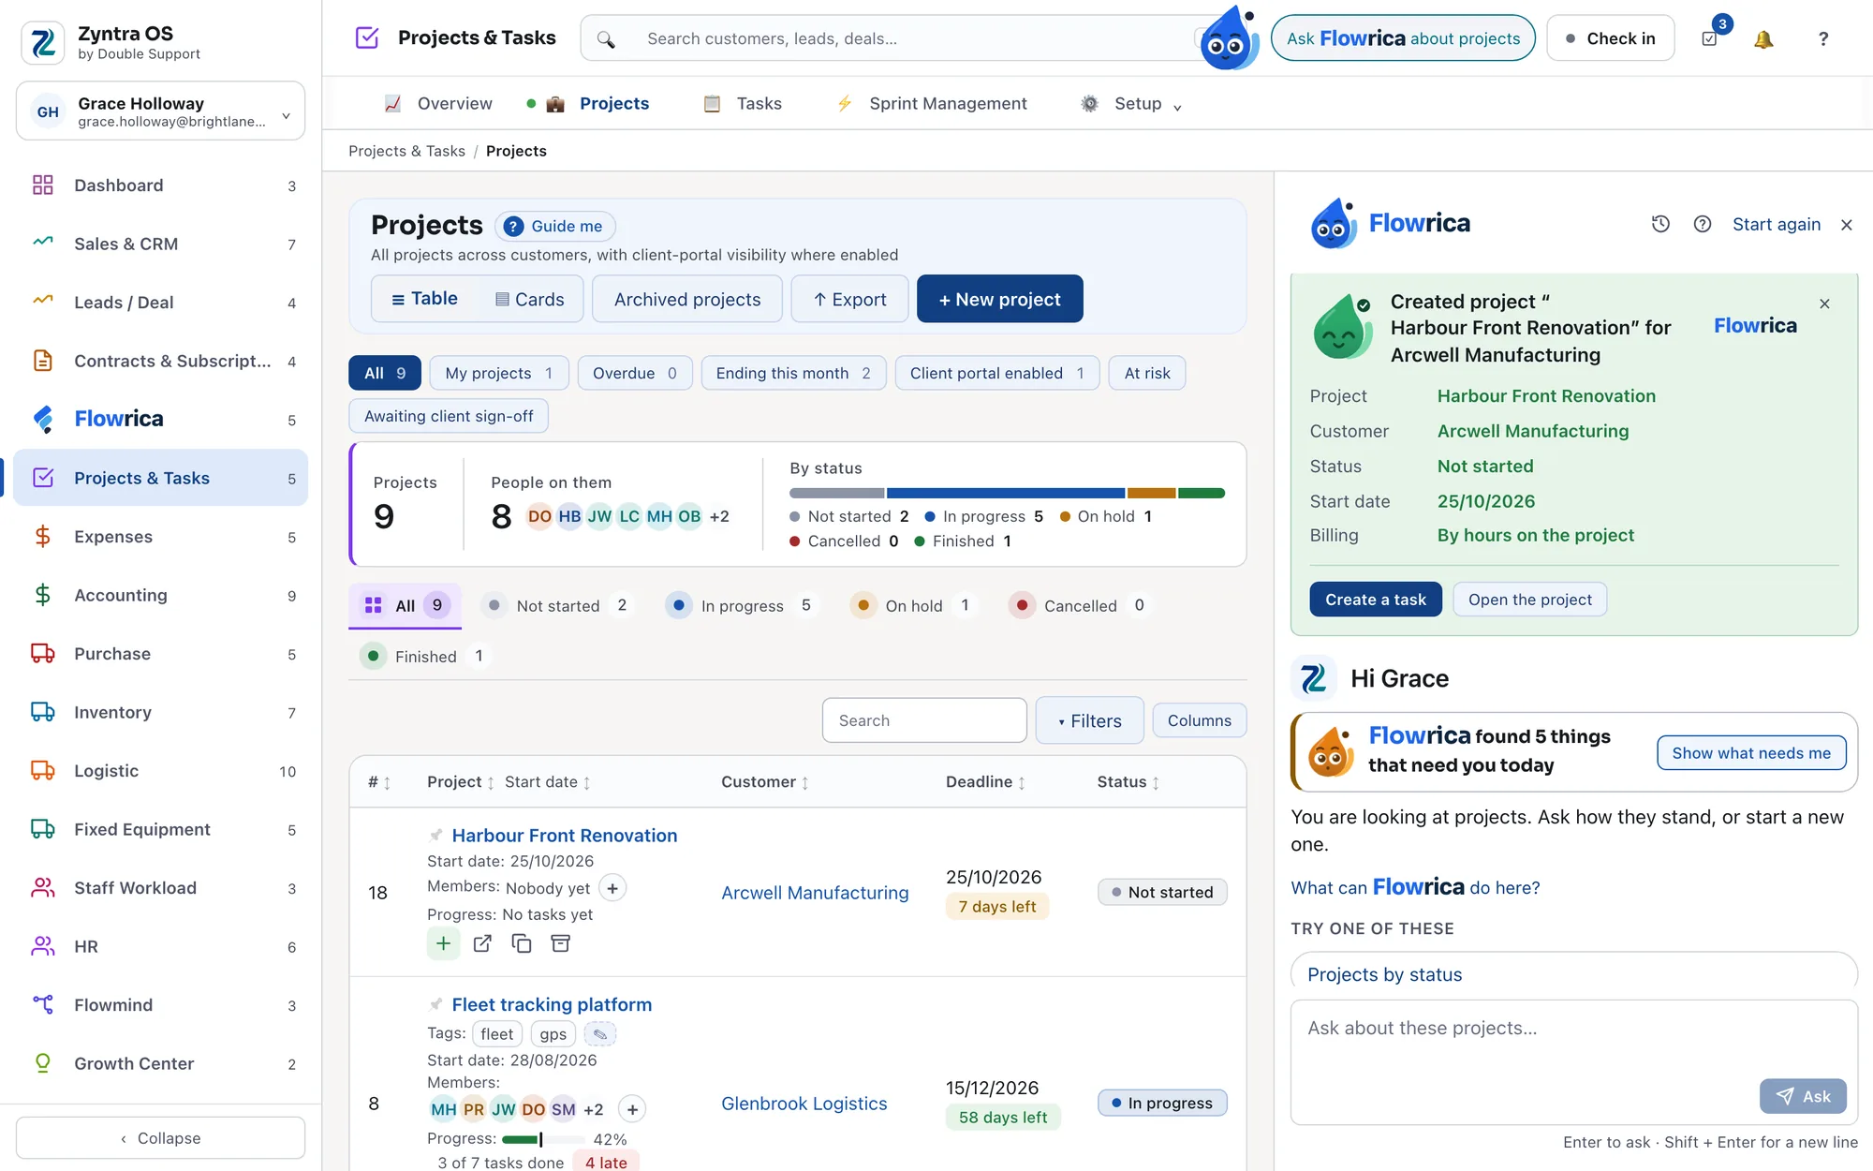Click Create a task in Flowrica card

(x=1376, y=600)
